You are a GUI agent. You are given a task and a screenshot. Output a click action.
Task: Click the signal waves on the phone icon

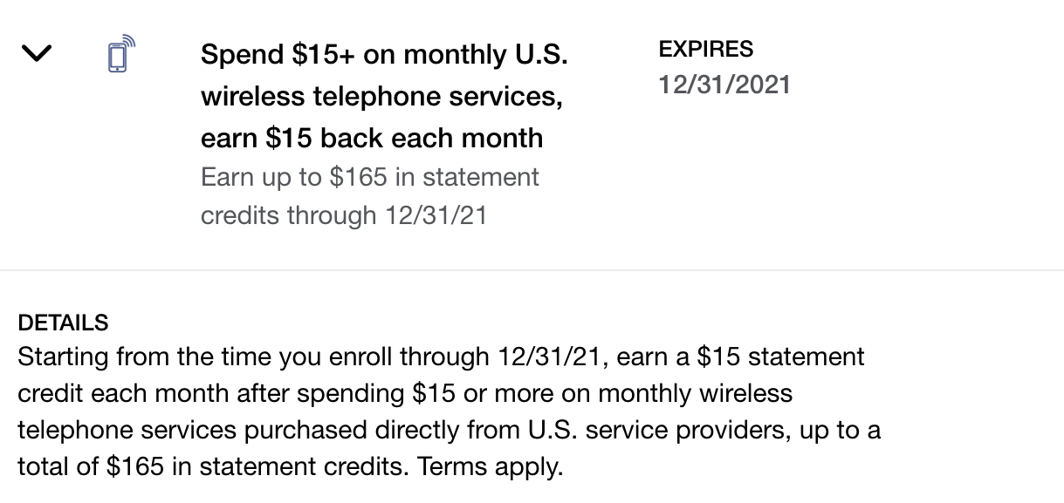(130, 42)
